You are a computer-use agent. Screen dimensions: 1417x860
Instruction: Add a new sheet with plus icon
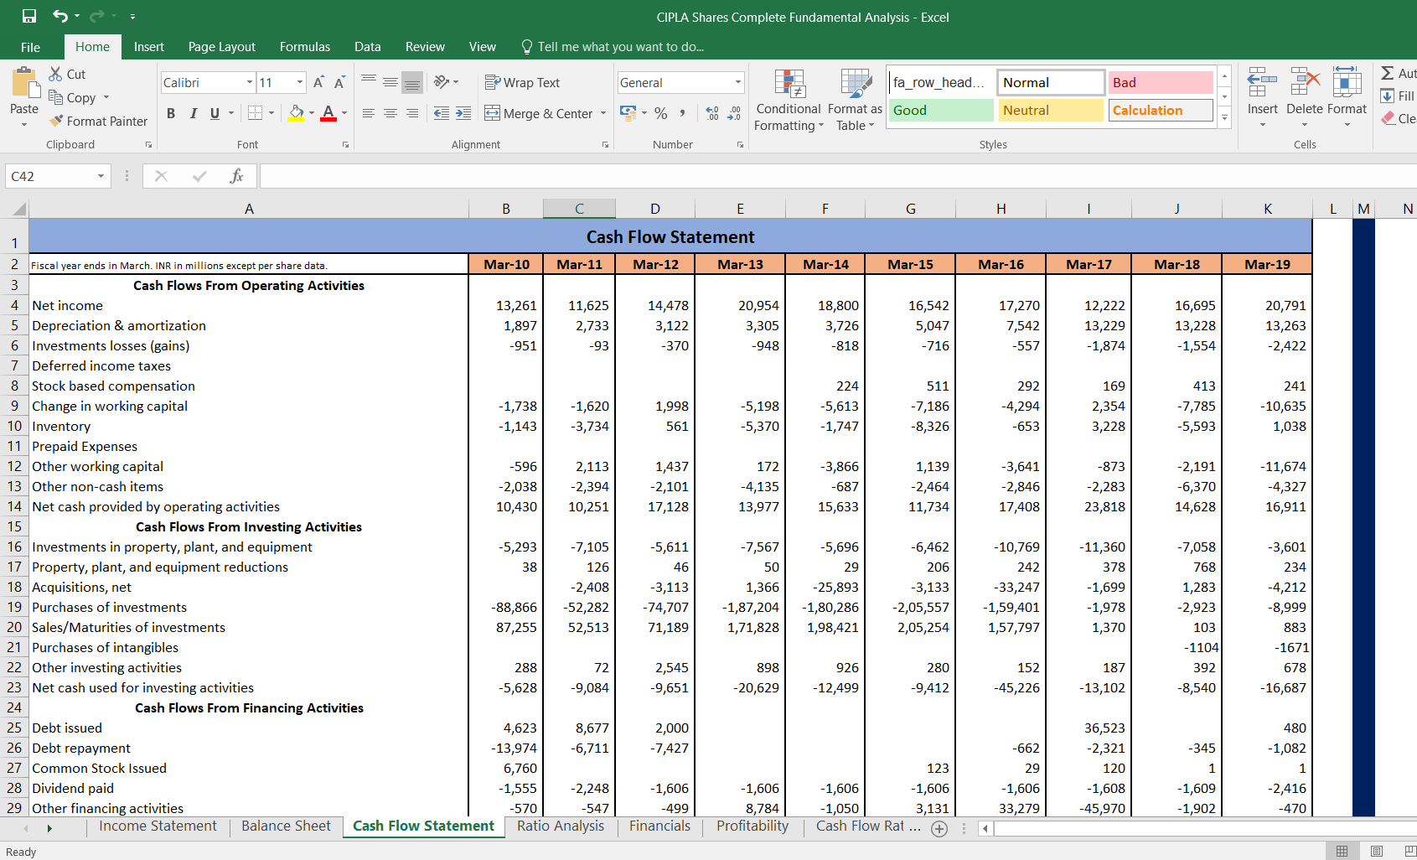[x=939, y=828]
